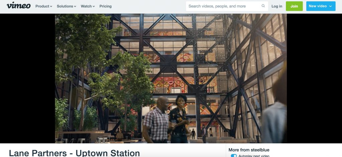Image resolution: width=342 pixels, height=157 pixels.
Task: Click the Solutions menu chevron arrow
Action: [x=75, y=7]
